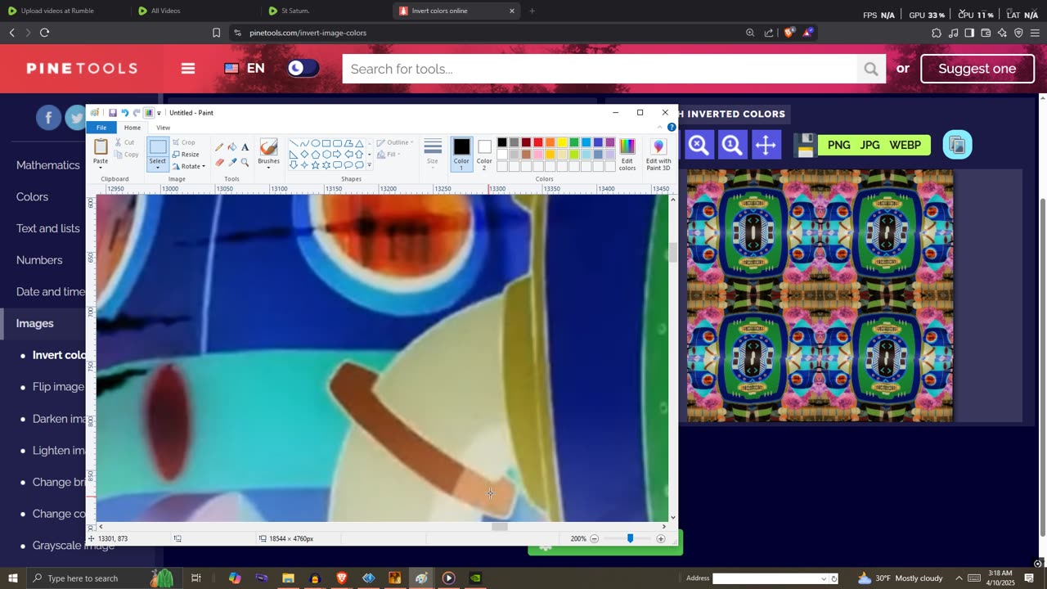Viewport: 1047px width, 589px height.
Task: Select the Magnifier tool in Paint
Action: [x=245, y=162]
